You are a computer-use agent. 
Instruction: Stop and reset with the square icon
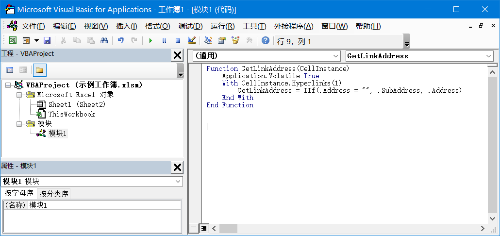point(178,40)
